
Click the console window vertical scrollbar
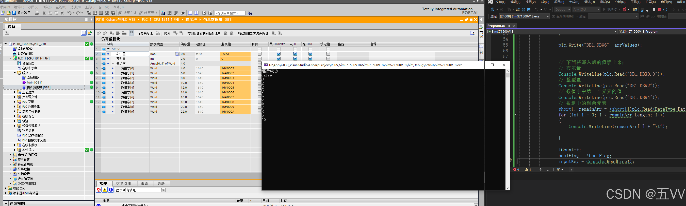click(x=508, y=130)
